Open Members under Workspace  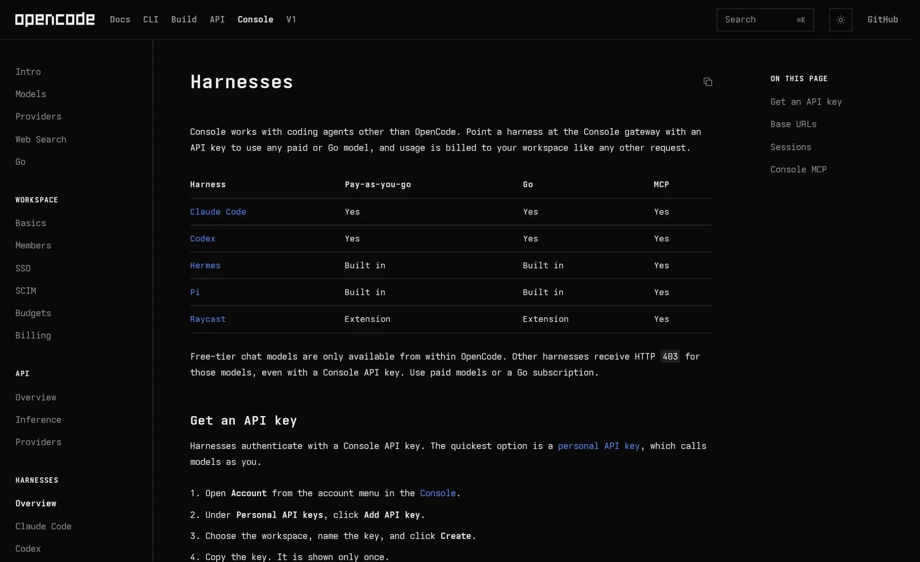coord(33,245)
